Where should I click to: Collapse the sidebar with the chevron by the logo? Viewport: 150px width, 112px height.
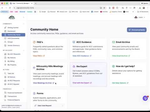24,17
